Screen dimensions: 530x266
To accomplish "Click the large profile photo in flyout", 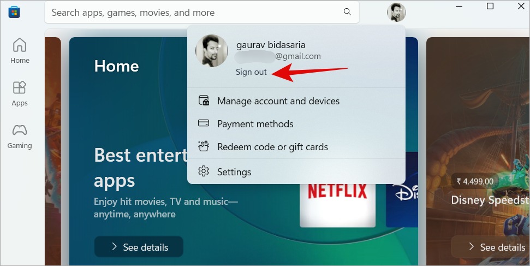I will pos(212,51).
